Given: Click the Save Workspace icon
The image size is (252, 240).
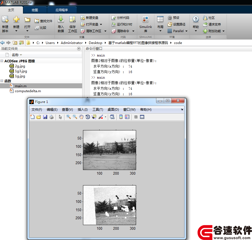Looking at the screenshot, I should tap(72, 19).
